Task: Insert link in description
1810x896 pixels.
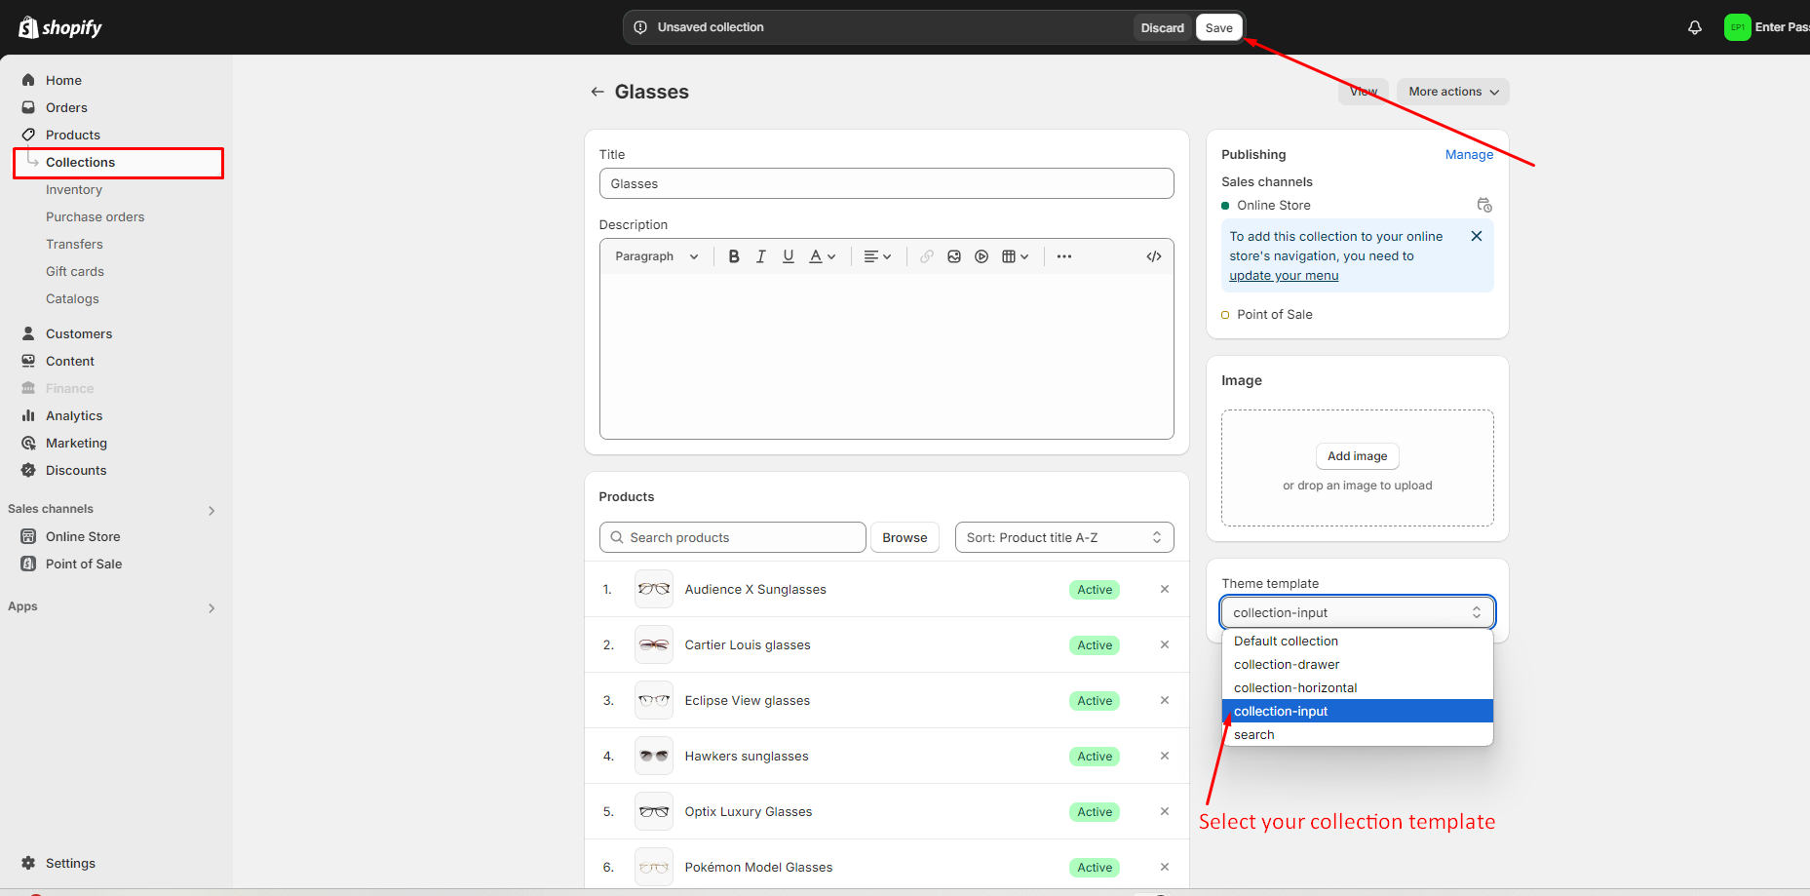Action: tap(927, 256)
